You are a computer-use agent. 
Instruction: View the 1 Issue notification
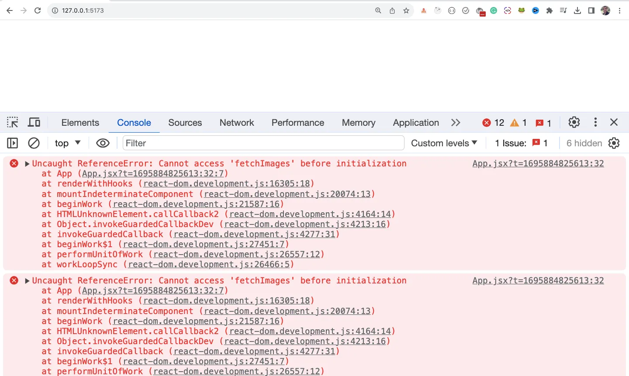point(521,143)
